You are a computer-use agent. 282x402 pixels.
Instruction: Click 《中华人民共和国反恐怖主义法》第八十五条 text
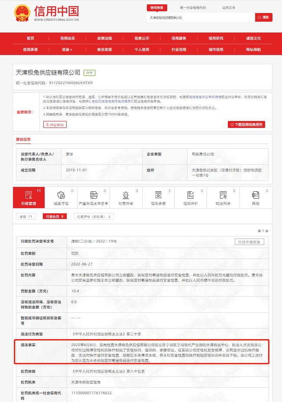108,371
